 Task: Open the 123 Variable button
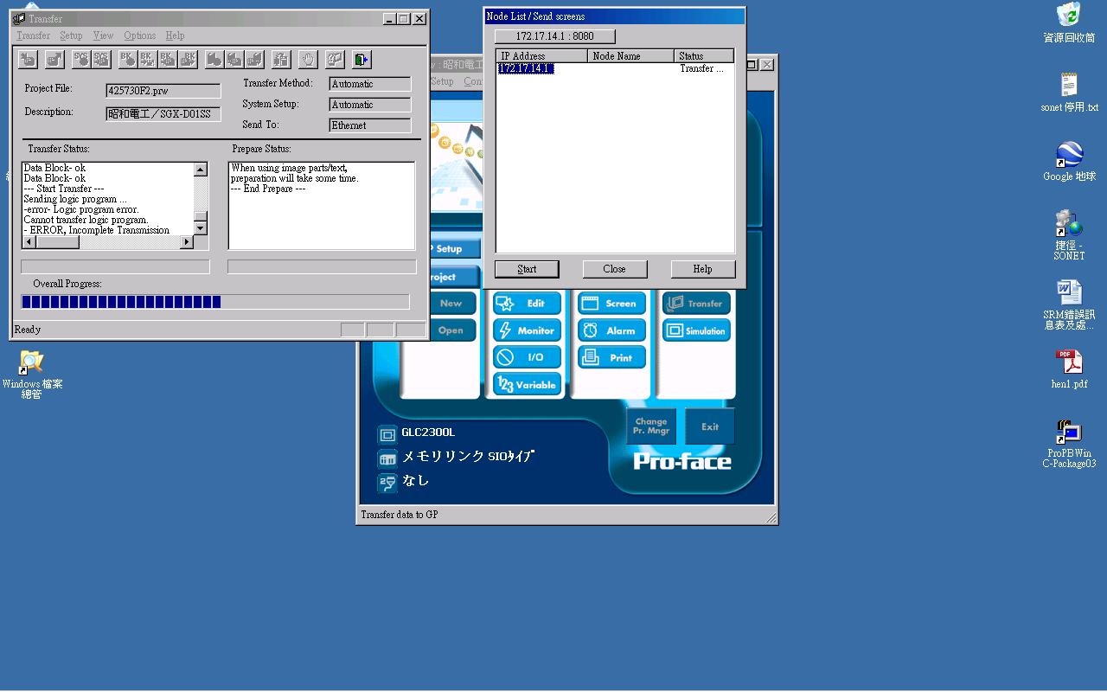click(527, 385)
